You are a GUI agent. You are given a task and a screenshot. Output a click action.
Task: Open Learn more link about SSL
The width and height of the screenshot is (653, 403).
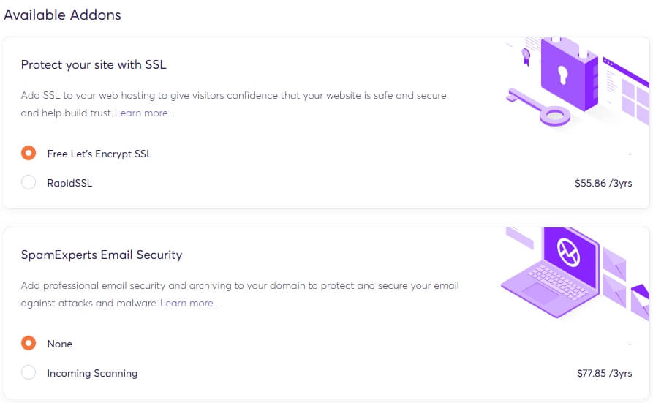pos(145,113)
